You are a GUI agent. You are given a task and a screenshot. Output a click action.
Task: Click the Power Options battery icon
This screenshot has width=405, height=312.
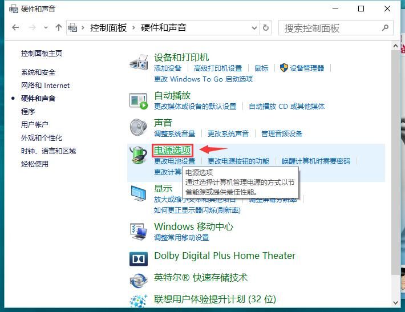point(139,155)
